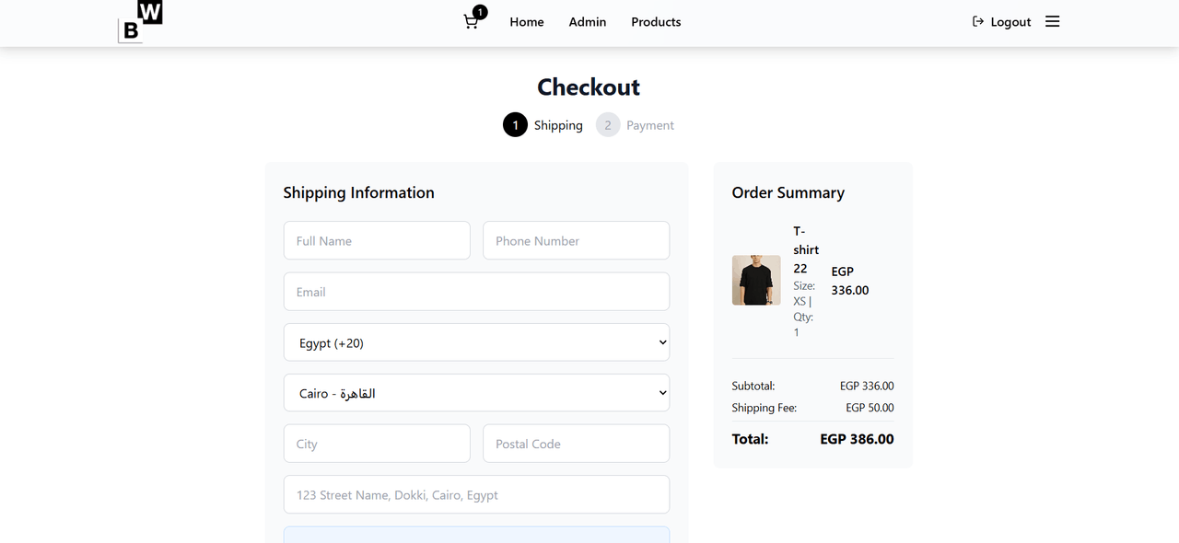The image size is (1179, 543).
Task: Expand the Cairo governorate dropdown
Action: click(x=476, y=393)
